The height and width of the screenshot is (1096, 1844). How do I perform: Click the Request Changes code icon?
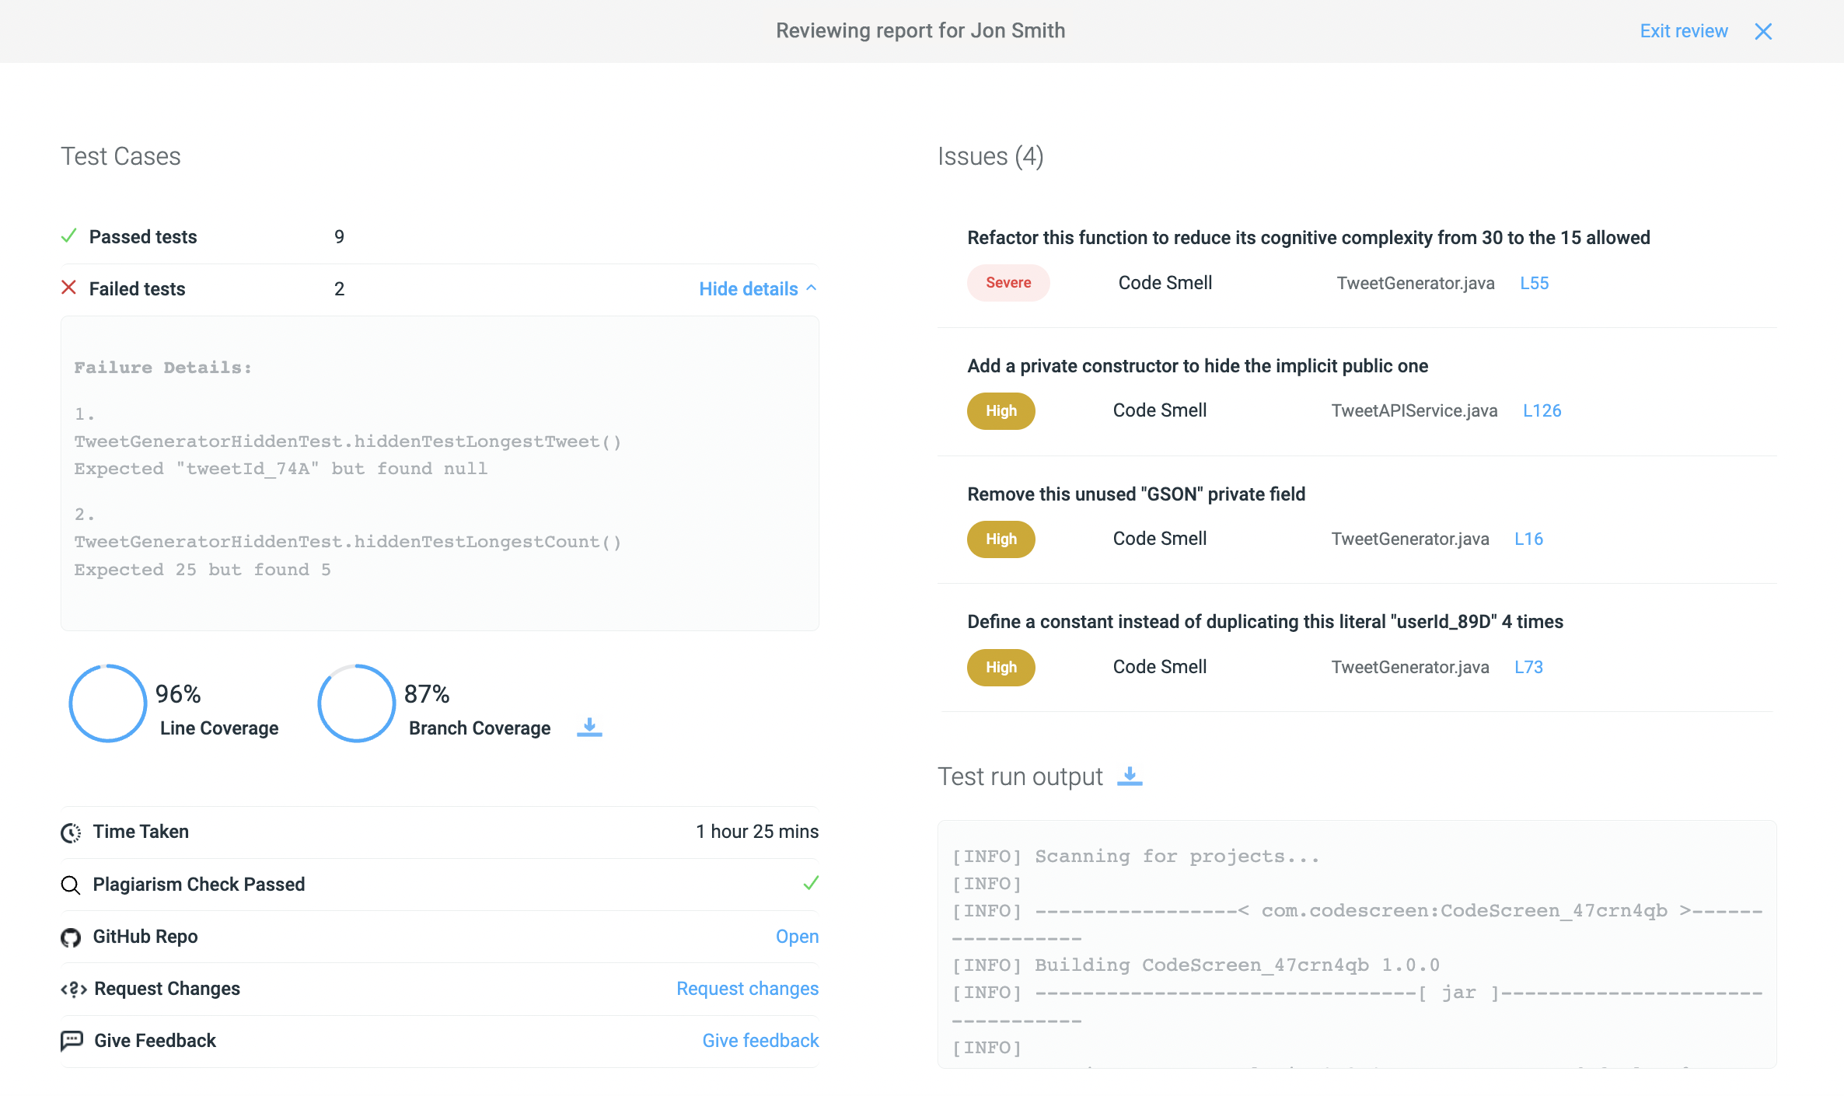pos(72,989)
